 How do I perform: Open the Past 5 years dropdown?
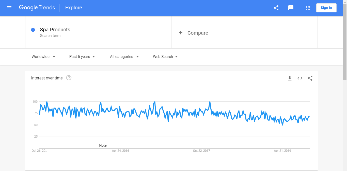pyautogui.click(x=82, y=57)
